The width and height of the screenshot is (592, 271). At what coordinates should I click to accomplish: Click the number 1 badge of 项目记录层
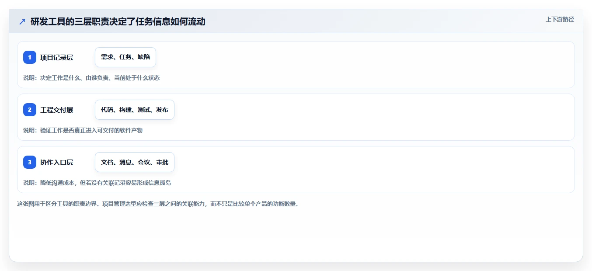click(30, 57)
